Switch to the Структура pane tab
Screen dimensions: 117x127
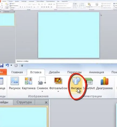(x=24, y=102)
